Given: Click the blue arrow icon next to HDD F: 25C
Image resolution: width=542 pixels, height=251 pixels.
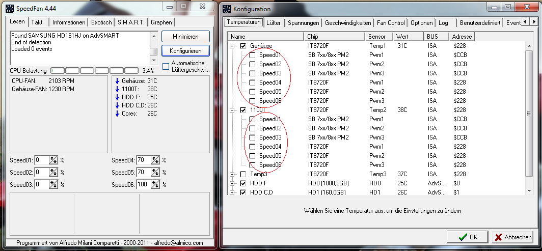Looking at the screenshot, I should coord(117,97).
